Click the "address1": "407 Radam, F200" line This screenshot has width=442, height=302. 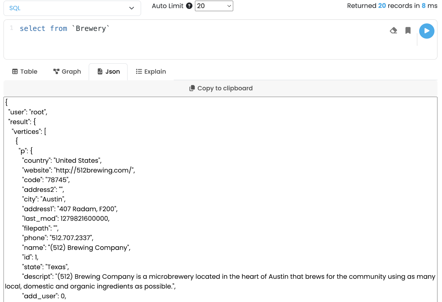click(70, 209)
